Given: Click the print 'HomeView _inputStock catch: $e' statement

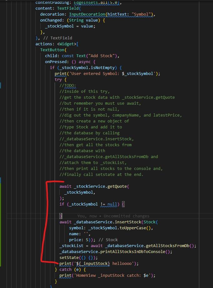Looking at the screenshot, I should coord(107,276).
